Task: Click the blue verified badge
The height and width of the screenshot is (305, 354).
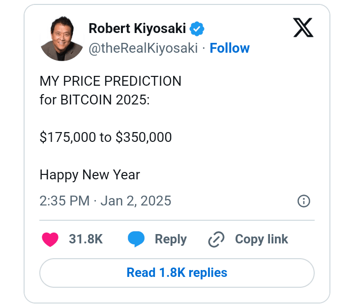Action: point(198,29)
